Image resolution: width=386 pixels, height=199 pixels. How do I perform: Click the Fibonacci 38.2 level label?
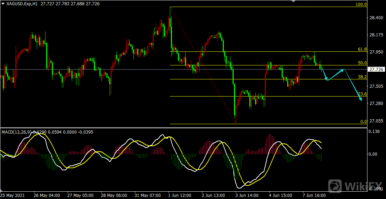coord(362,77)
